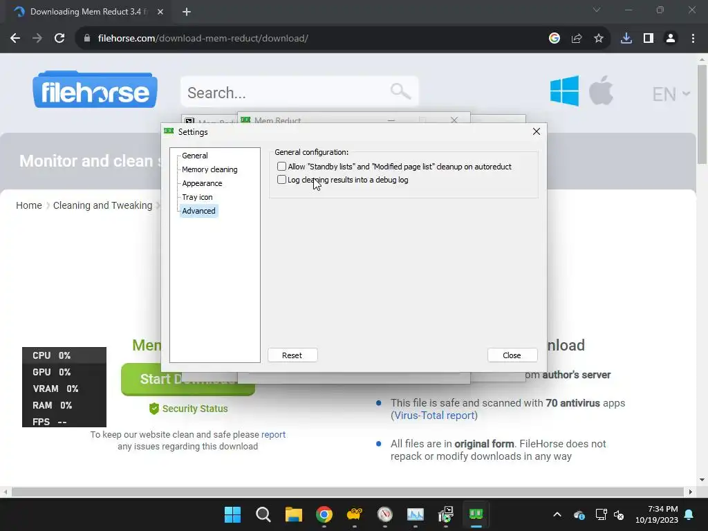Click the horizontal page scrollbar
The image size is (708, 531).
[x=348, y=492]
